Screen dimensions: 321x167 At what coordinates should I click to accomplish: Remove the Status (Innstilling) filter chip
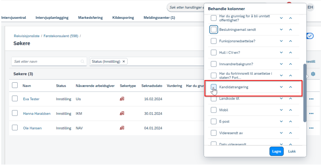[124, 62]
